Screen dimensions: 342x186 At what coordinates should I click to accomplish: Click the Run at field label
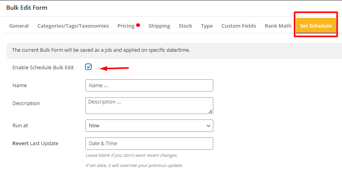pyautogui.click(x=20, y=126)
